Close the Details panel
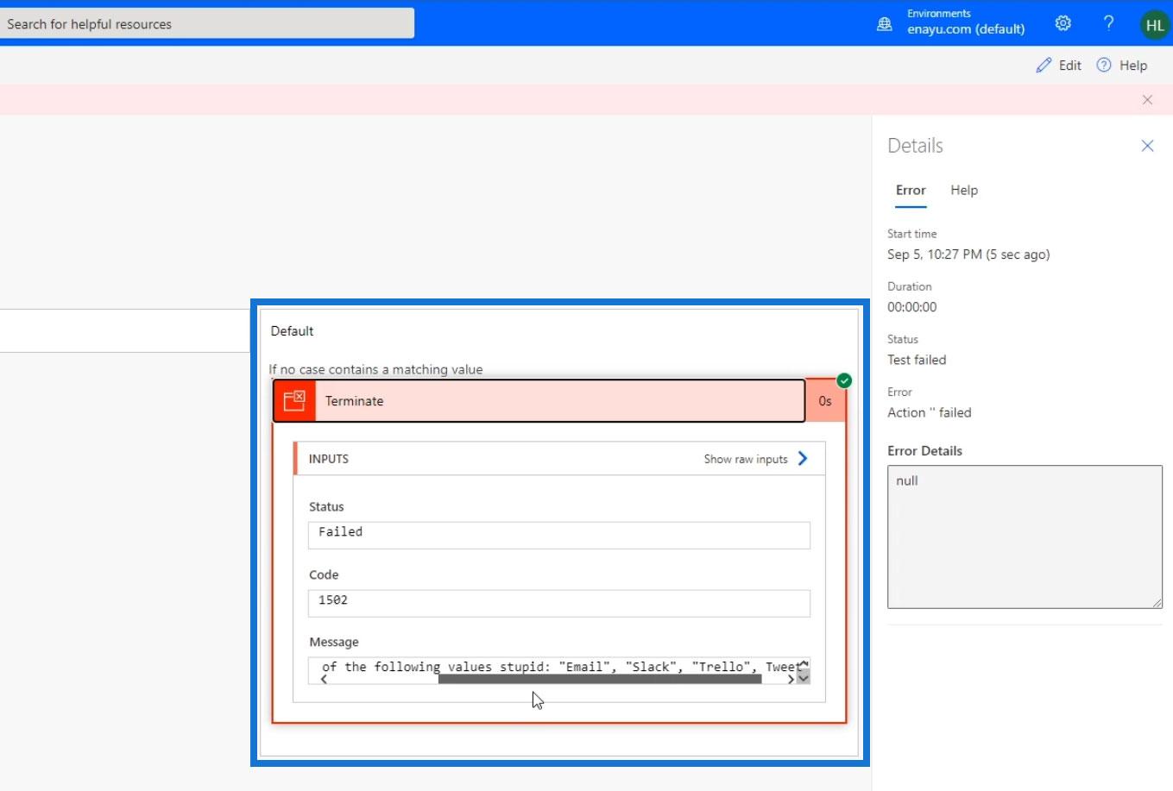Screen dimensions: 1173x791 coord(1147,146)
